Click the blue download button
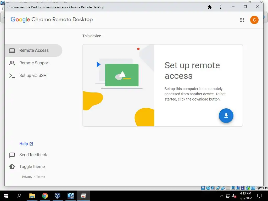Image resolution: width=268 pixels, height=201 pixels. click(x=226, y=116)
